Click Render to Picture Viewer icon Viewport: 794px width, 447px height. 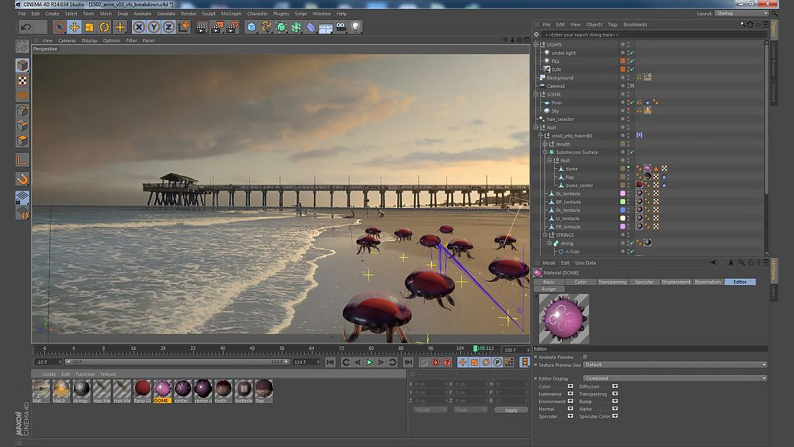point(216,27)
